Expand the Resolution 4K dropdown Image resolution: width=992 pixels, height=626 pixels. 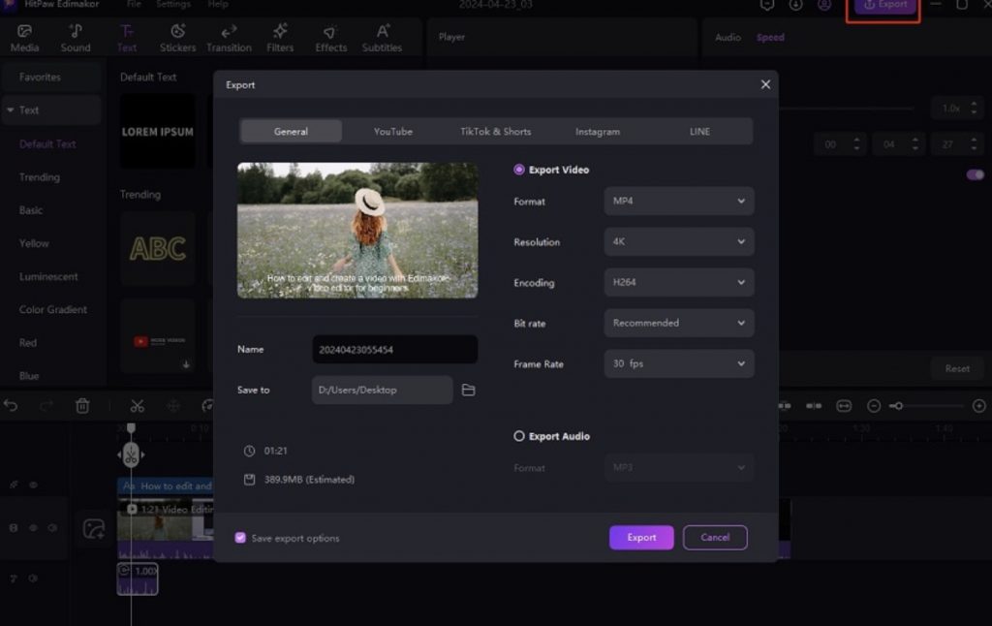pyautogui.click(x=678, y=242)
